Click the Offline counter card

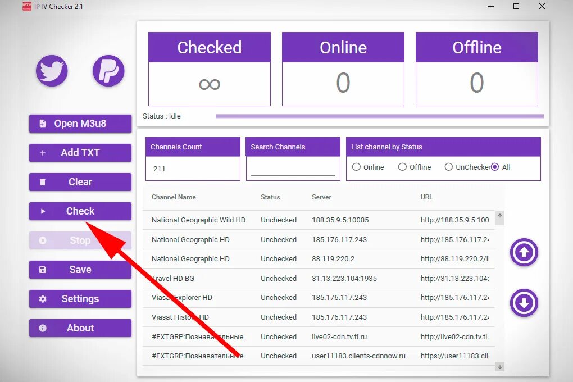pyautogui.click(x=477, y=69)
